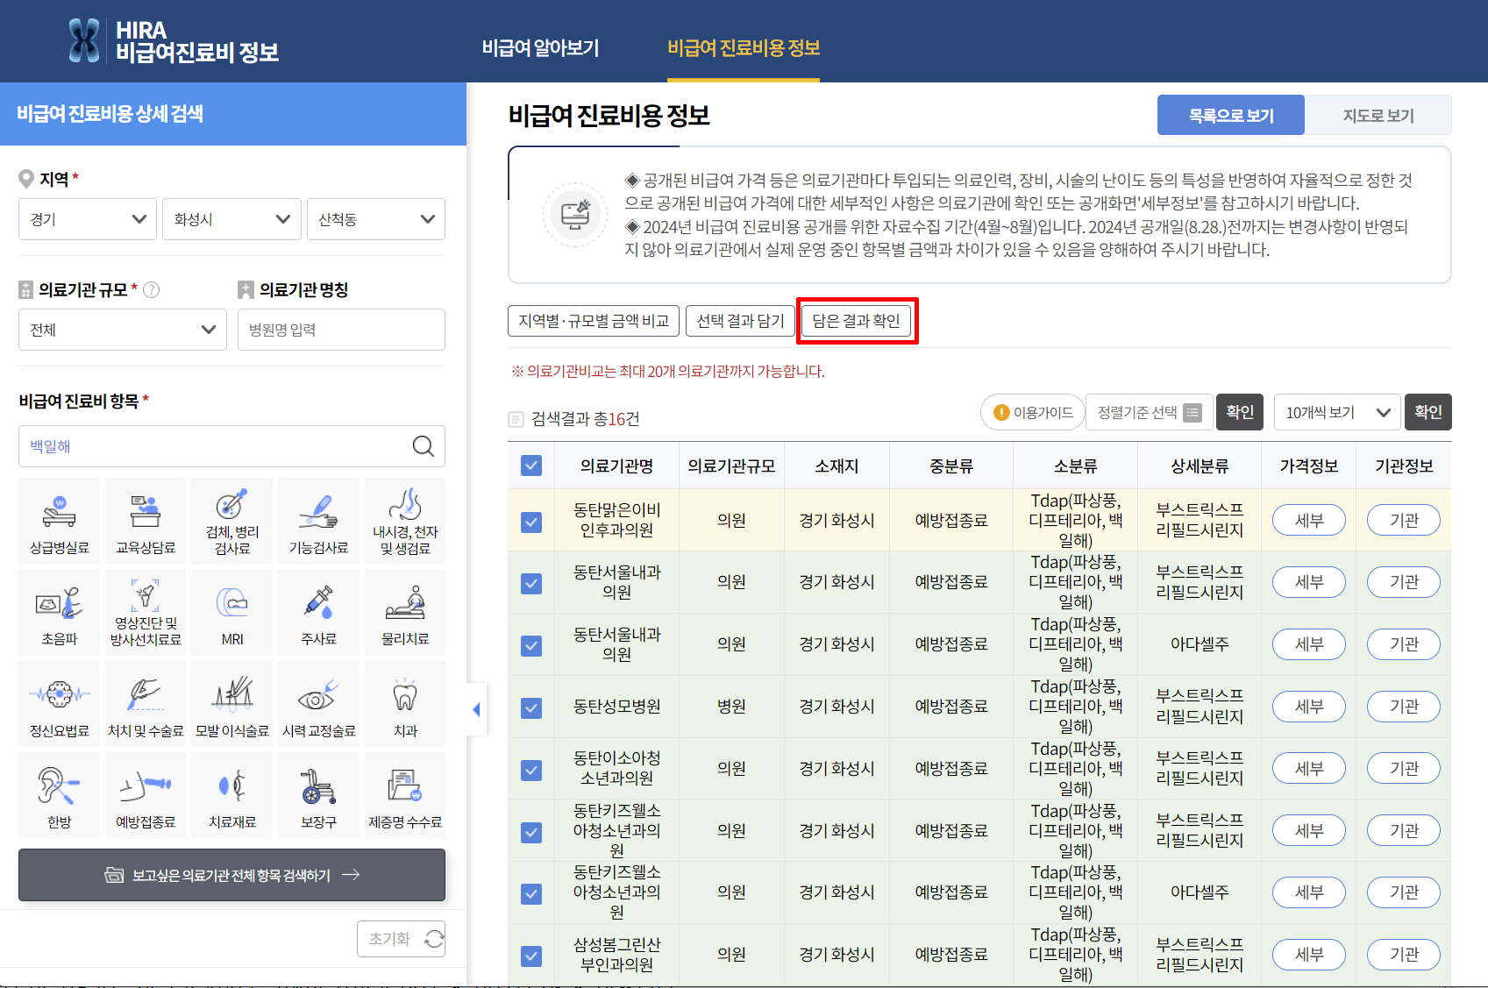Click inside the 병원명 입력 input field
1488x988 pixels.
[x=340, y=330]
